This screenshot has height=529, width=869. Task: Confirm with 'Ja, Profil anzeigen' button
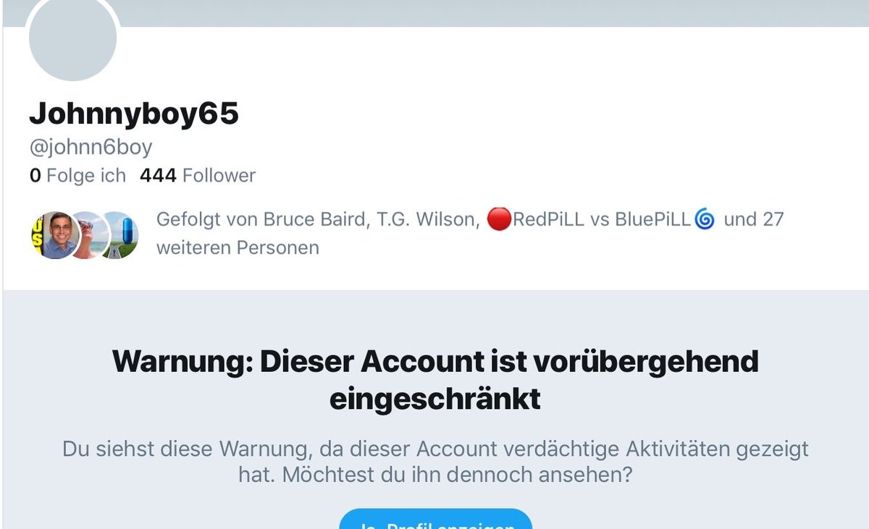436,519
